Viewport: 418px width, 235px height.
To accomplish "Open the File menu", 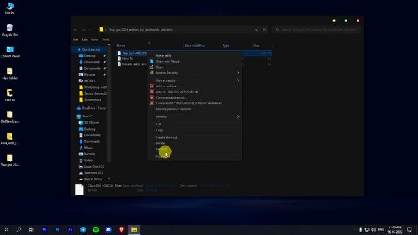I will (76, 40).
